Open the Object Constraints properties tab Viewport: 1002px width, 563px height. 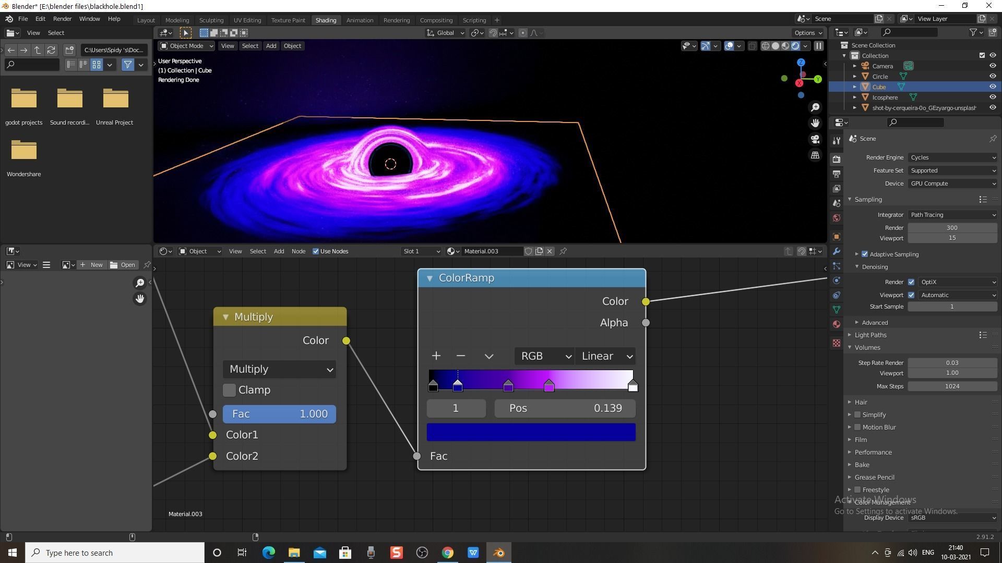pyautogui.click(x=837, y=295)
